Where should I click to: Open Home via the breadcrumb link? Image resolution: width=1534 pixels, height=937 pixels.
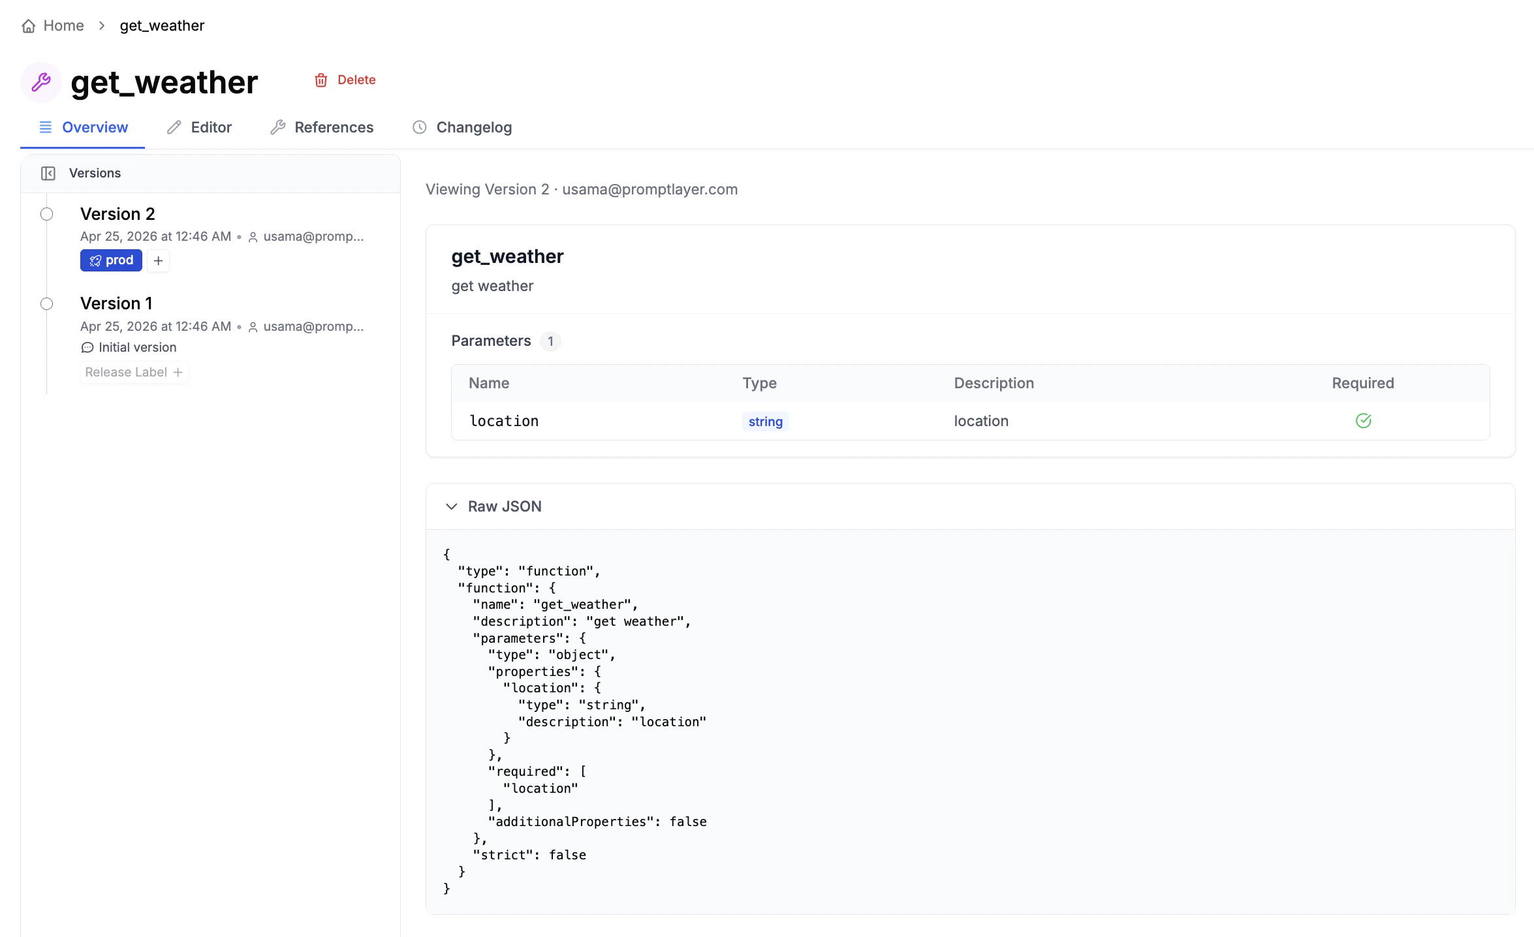click(63, 25)
